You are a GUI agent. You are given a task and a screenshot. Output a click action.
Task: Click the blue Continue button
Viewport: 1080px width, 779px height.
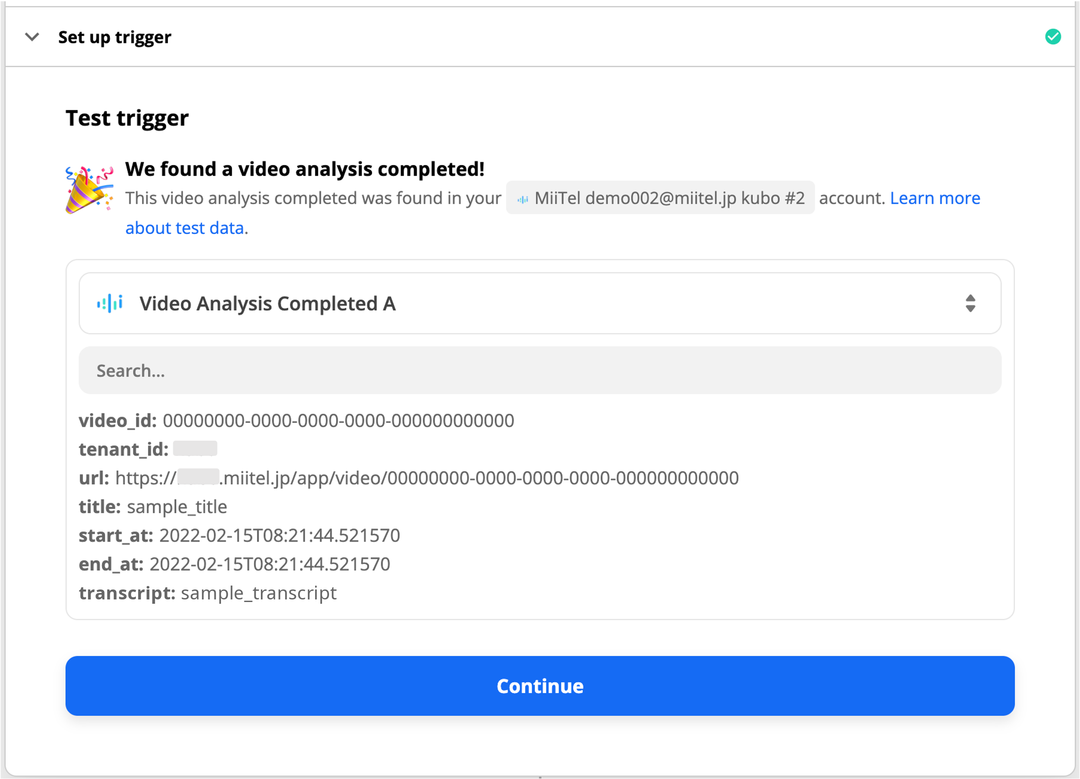[x=540, y=686]
